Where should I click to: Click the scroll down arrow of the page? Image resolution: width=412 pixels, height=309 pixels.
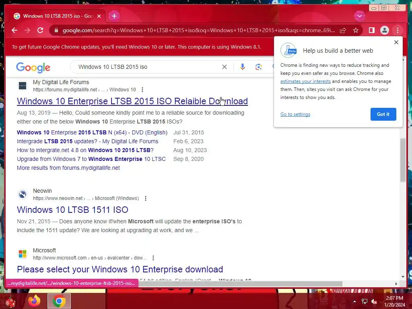click(403, 277)
